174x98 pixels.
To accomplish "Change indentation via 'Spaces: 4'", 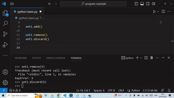I will (x=99, y=90).
